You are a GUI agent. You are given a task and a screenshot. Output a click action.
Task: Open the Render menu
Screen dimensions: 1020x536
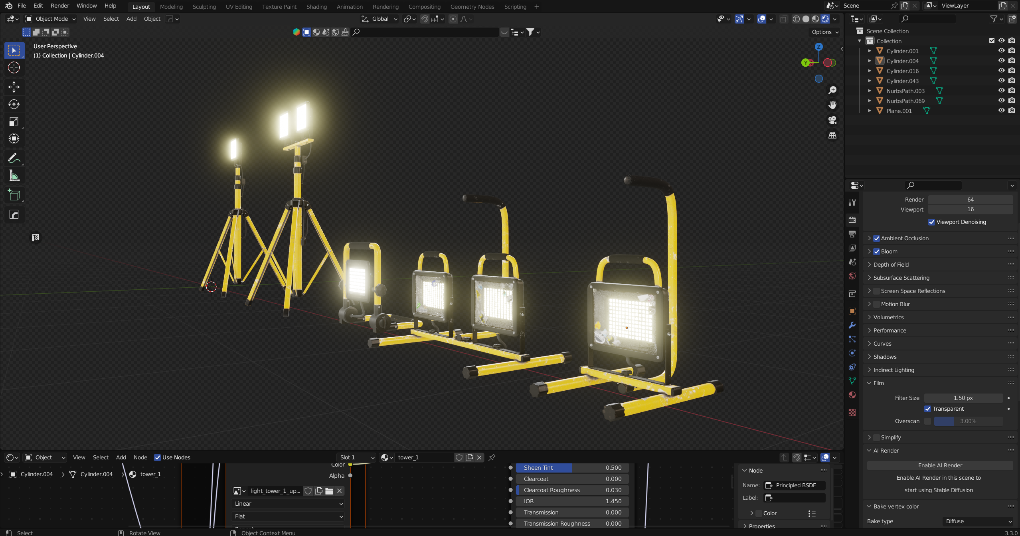(x=60, y=6)
